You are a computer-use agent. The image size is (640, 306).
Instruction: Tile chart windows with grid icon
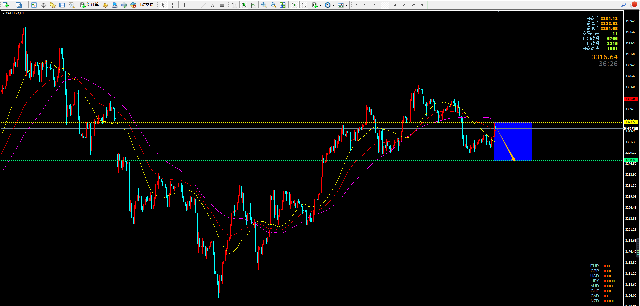(x=283, y=5)
